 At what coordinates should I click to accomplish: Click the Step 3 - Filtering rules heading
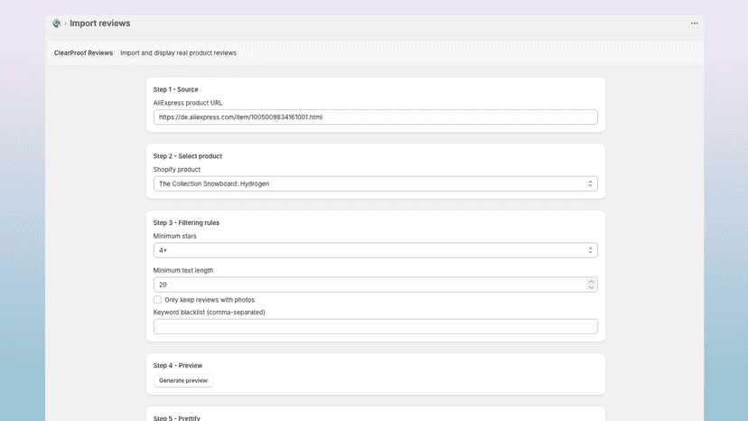tap(186, 222)
